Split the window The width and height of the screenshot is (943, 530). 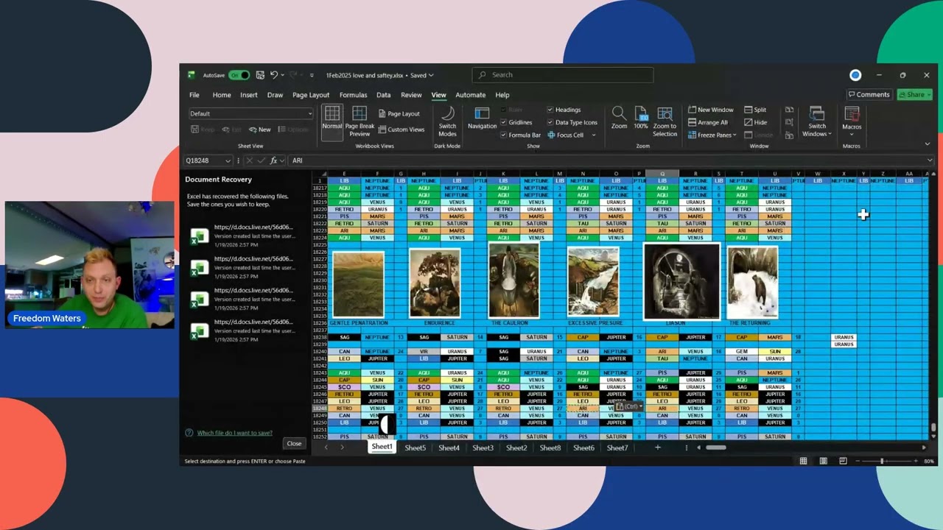click(x=755, y=110)
